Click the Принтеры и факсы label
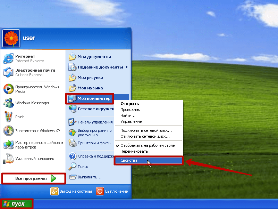This screenshot has height=209, width=278. click(94, 143)
